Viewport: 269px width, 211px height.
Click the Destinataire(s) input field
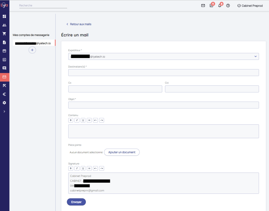[163, 72]
